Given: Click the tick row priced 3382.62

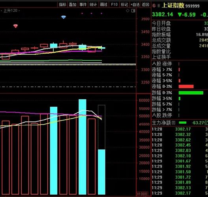Looking at the screenshot, I should point(180,140).
